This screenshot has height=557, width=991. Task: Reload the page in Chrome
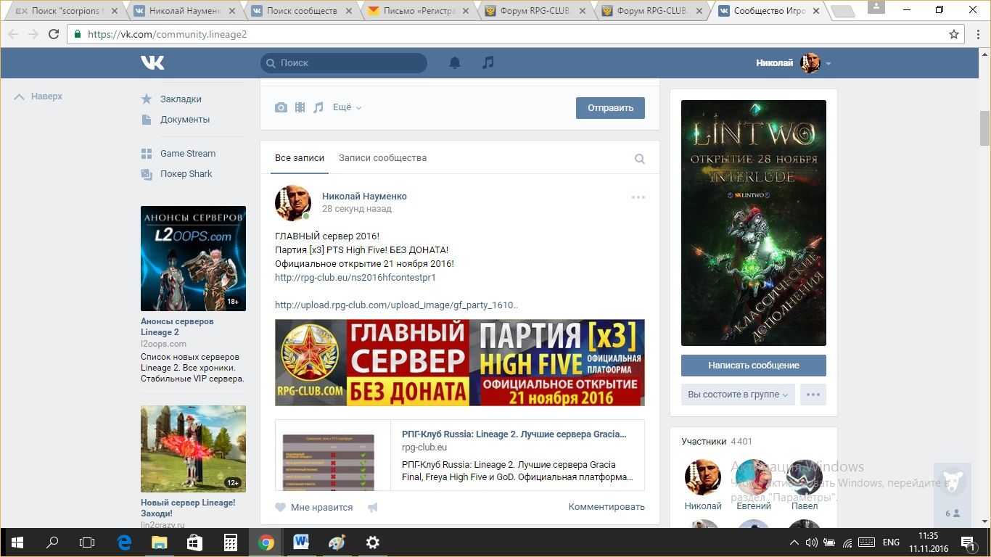[54, 34]
